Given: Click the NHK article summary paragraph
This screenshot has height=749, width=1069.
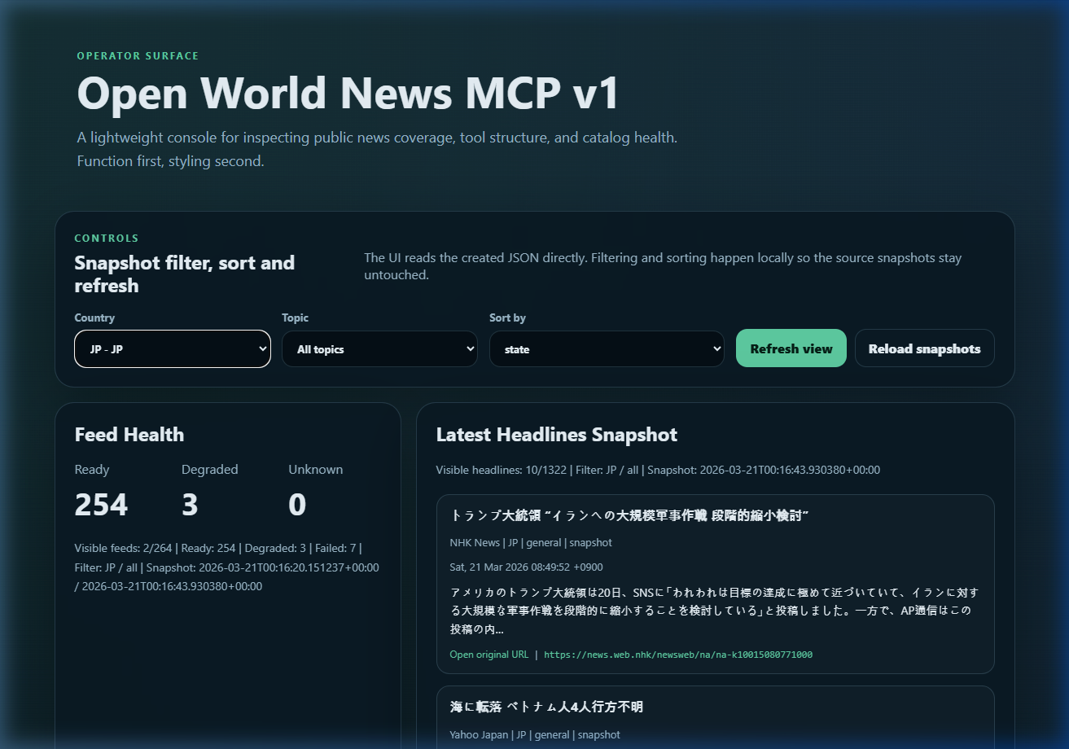Looking at the screenshot, I should pos(715,611).
